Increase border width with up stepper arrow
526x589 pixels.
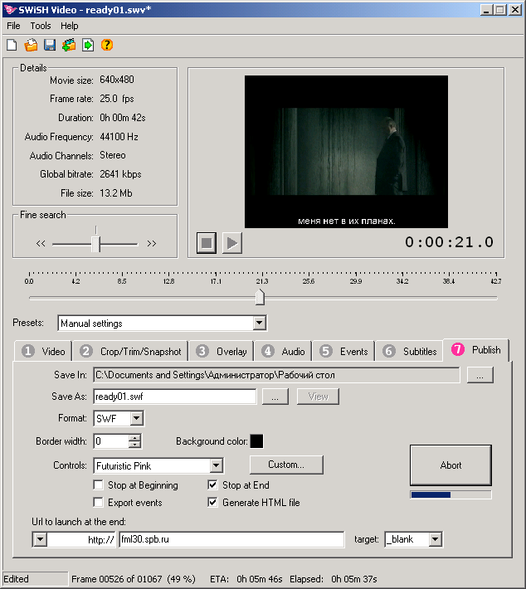(134, 438)
